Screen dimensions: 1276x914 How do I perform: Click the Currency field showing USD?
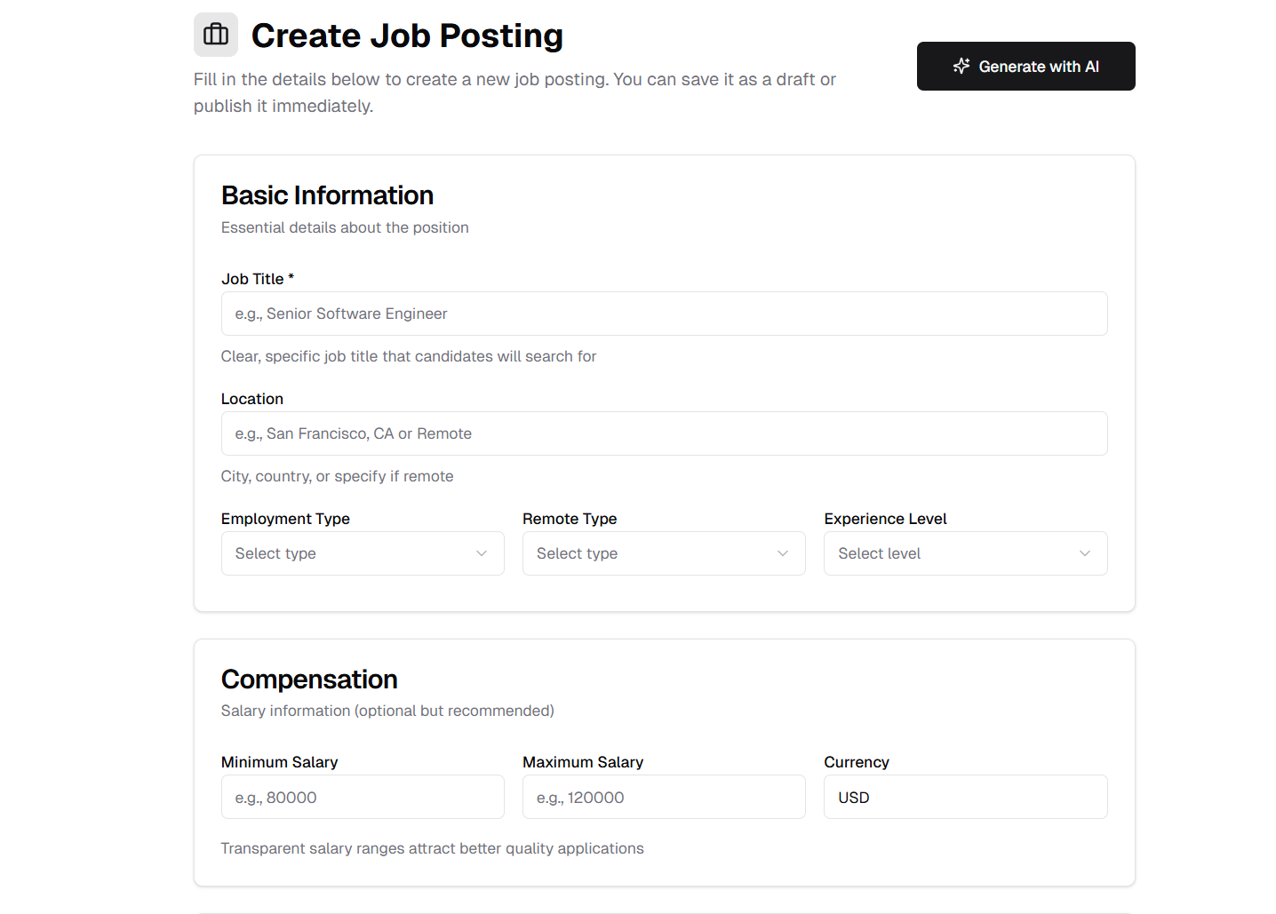click(965, 798)
